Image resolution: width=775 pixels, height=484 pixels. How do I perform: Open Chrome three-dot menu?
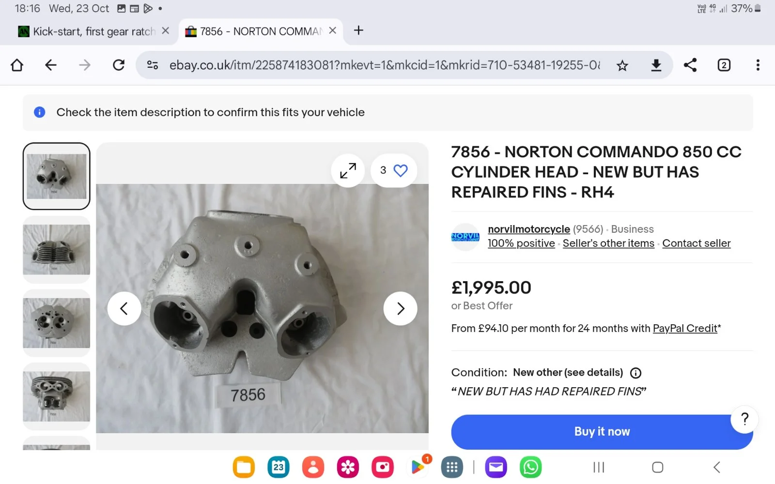pyautogui.click(x=758, y=65)
